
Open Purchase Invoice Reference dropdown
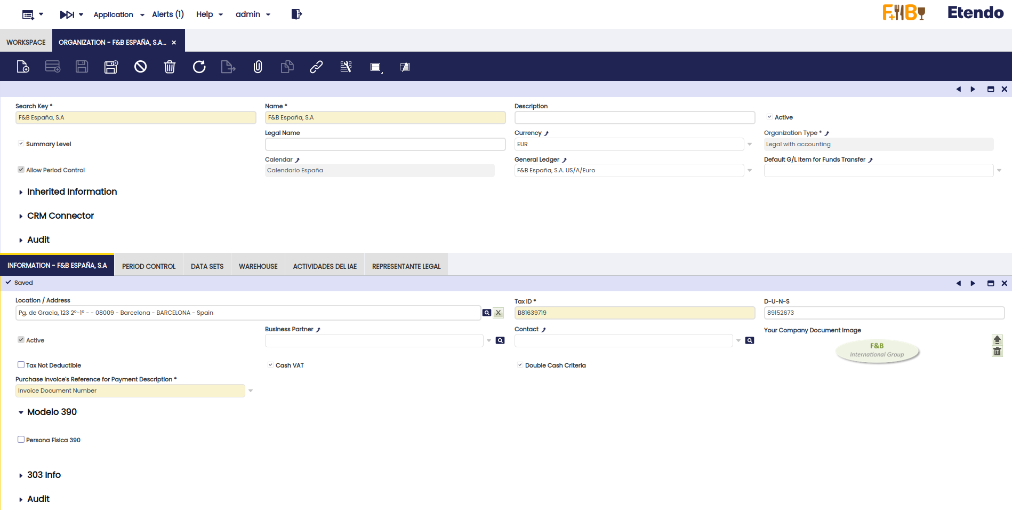click(x=251, y=391)
